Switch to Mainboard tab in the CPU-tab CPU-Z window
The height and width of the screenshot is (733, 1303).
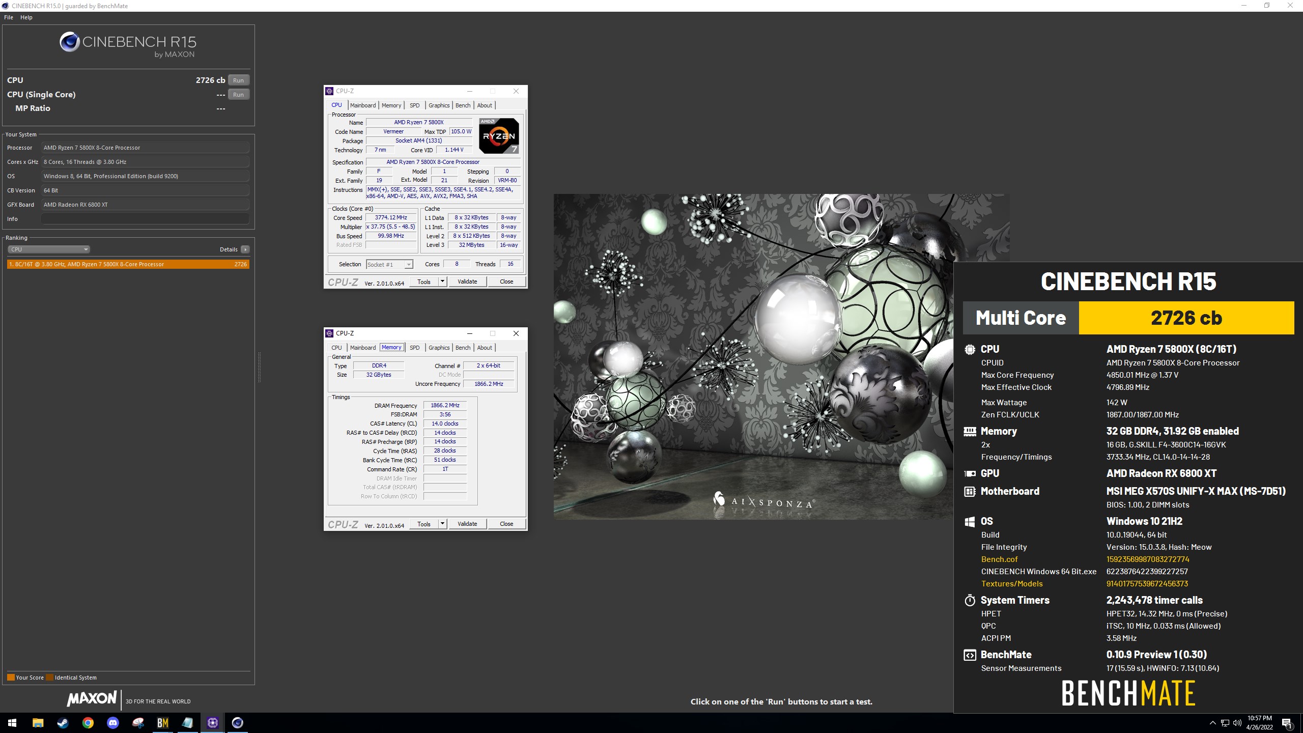click(x=363, y=105)
